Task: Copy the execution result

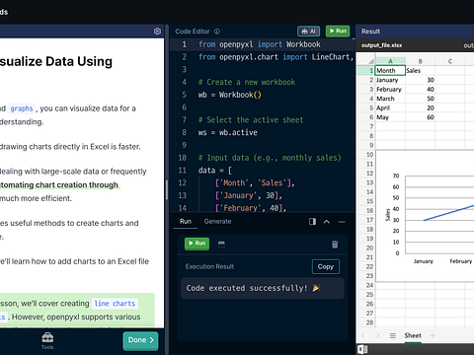Action: coord(326,266)
